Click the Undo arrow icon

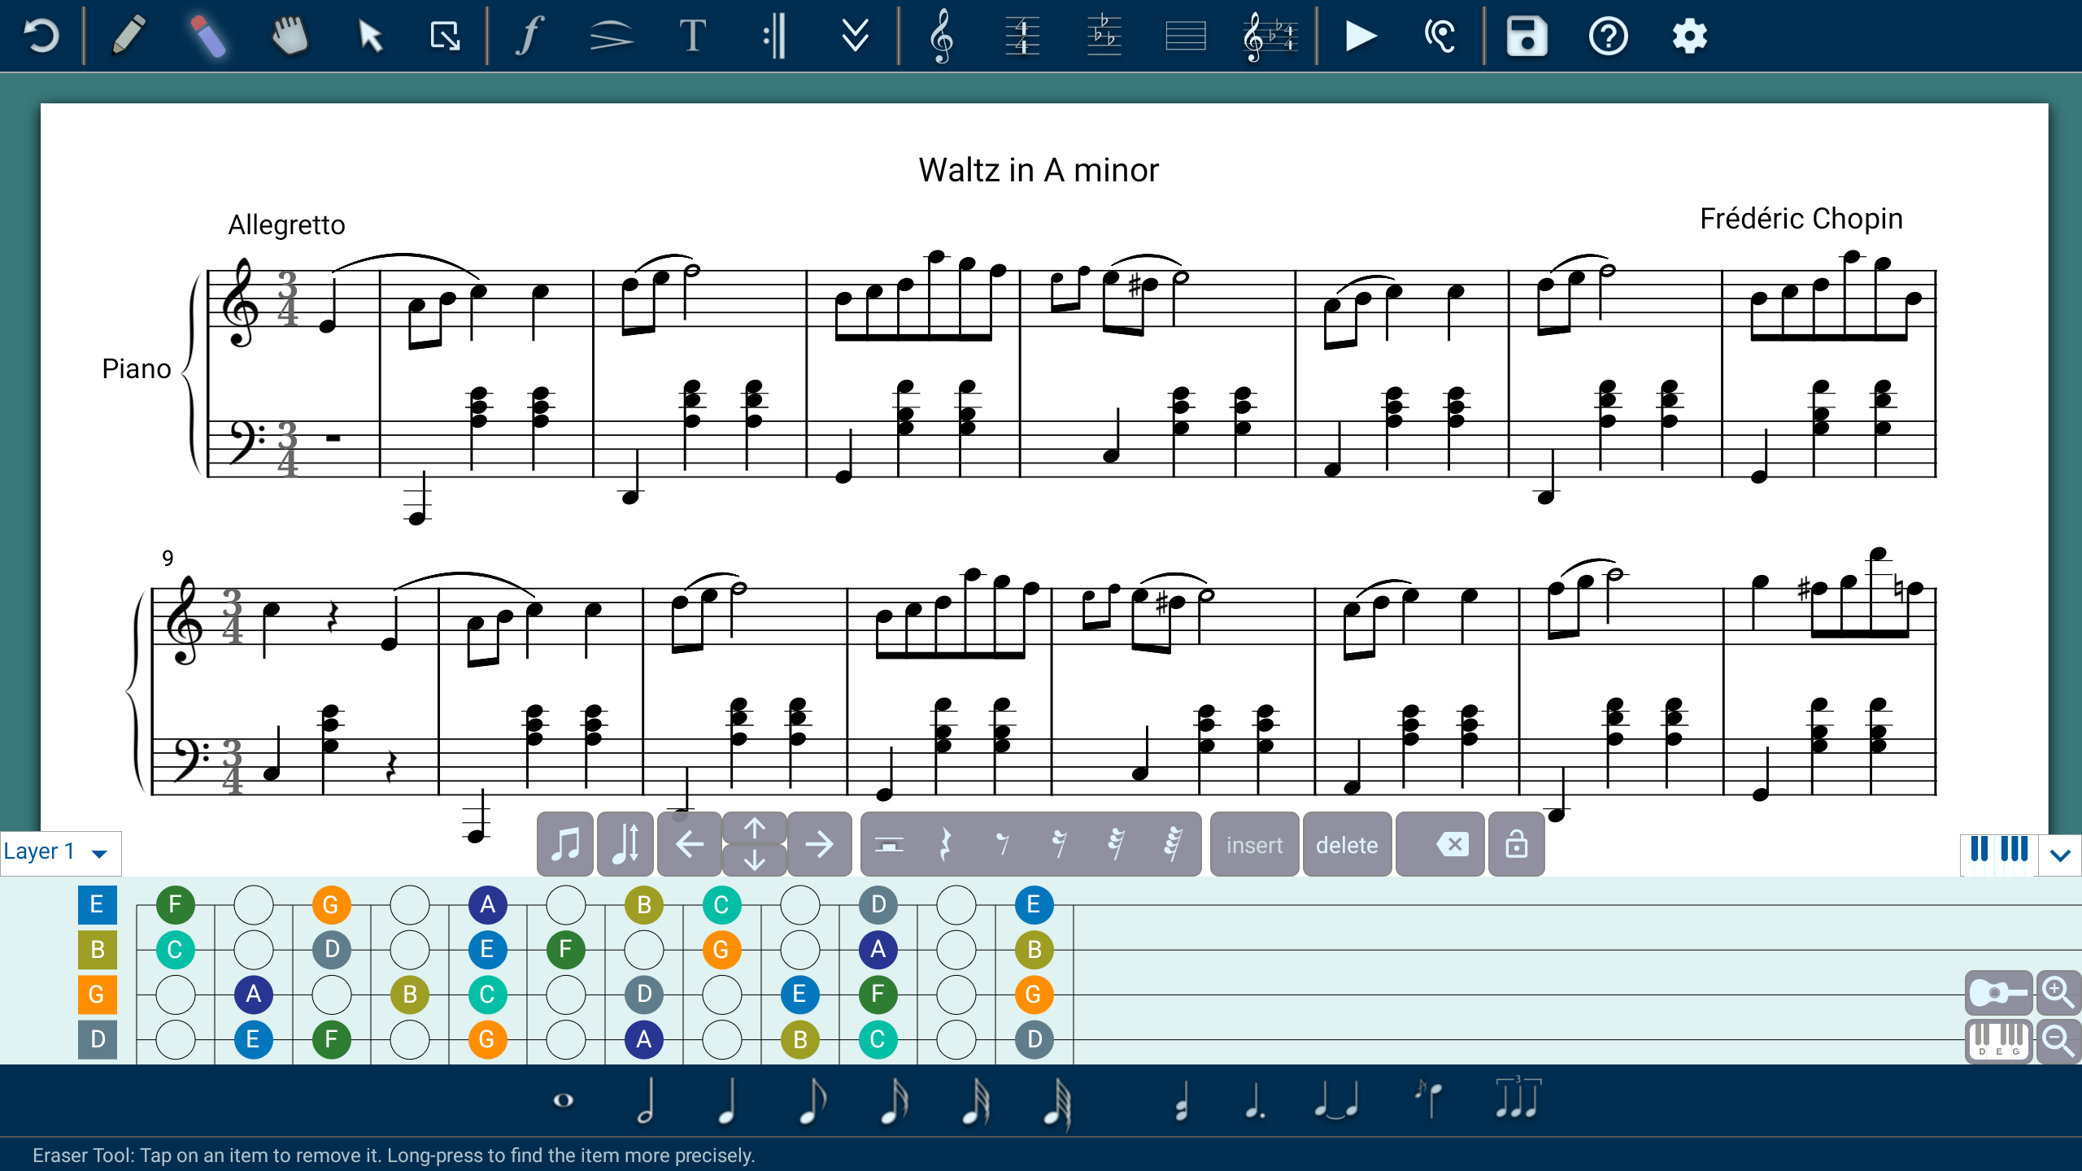[41, 36]
